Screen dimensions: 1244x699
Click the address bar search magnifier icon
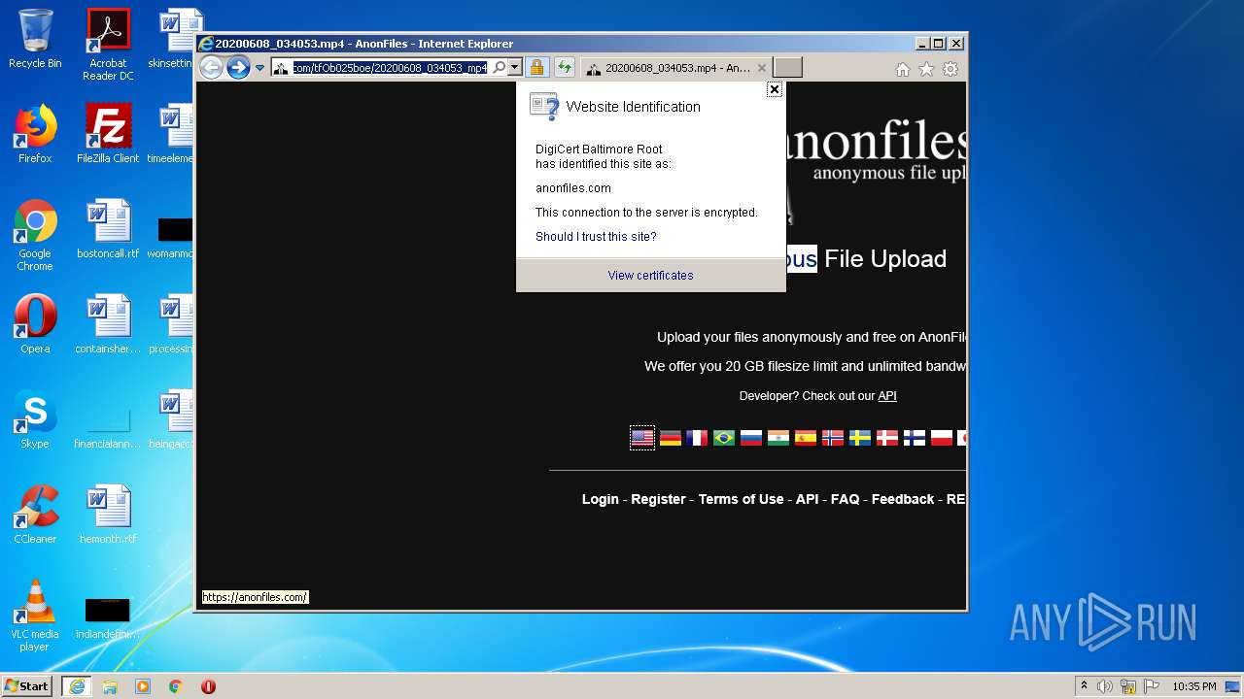(x=499, y=68)
